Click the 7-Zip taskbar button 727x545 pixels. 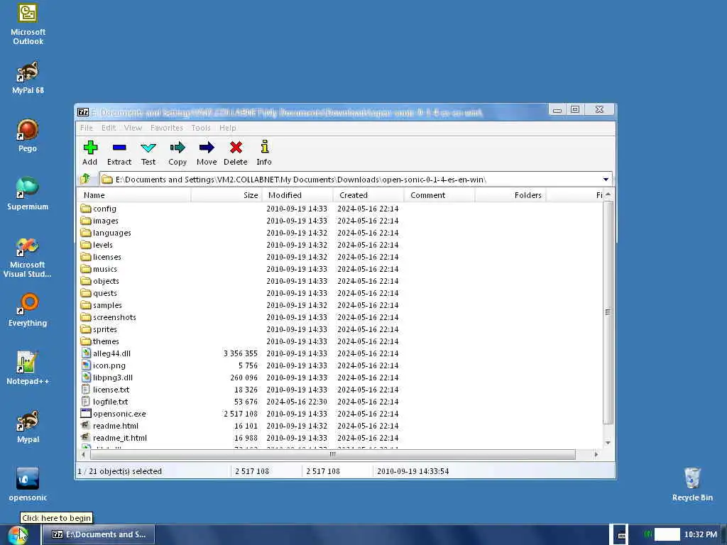click(x=98, y=534)
